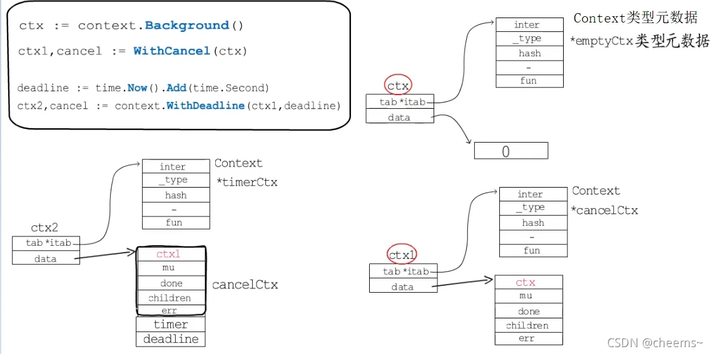
Task: Select the ctx2 variable label
Action: click(x=44, y=228)
